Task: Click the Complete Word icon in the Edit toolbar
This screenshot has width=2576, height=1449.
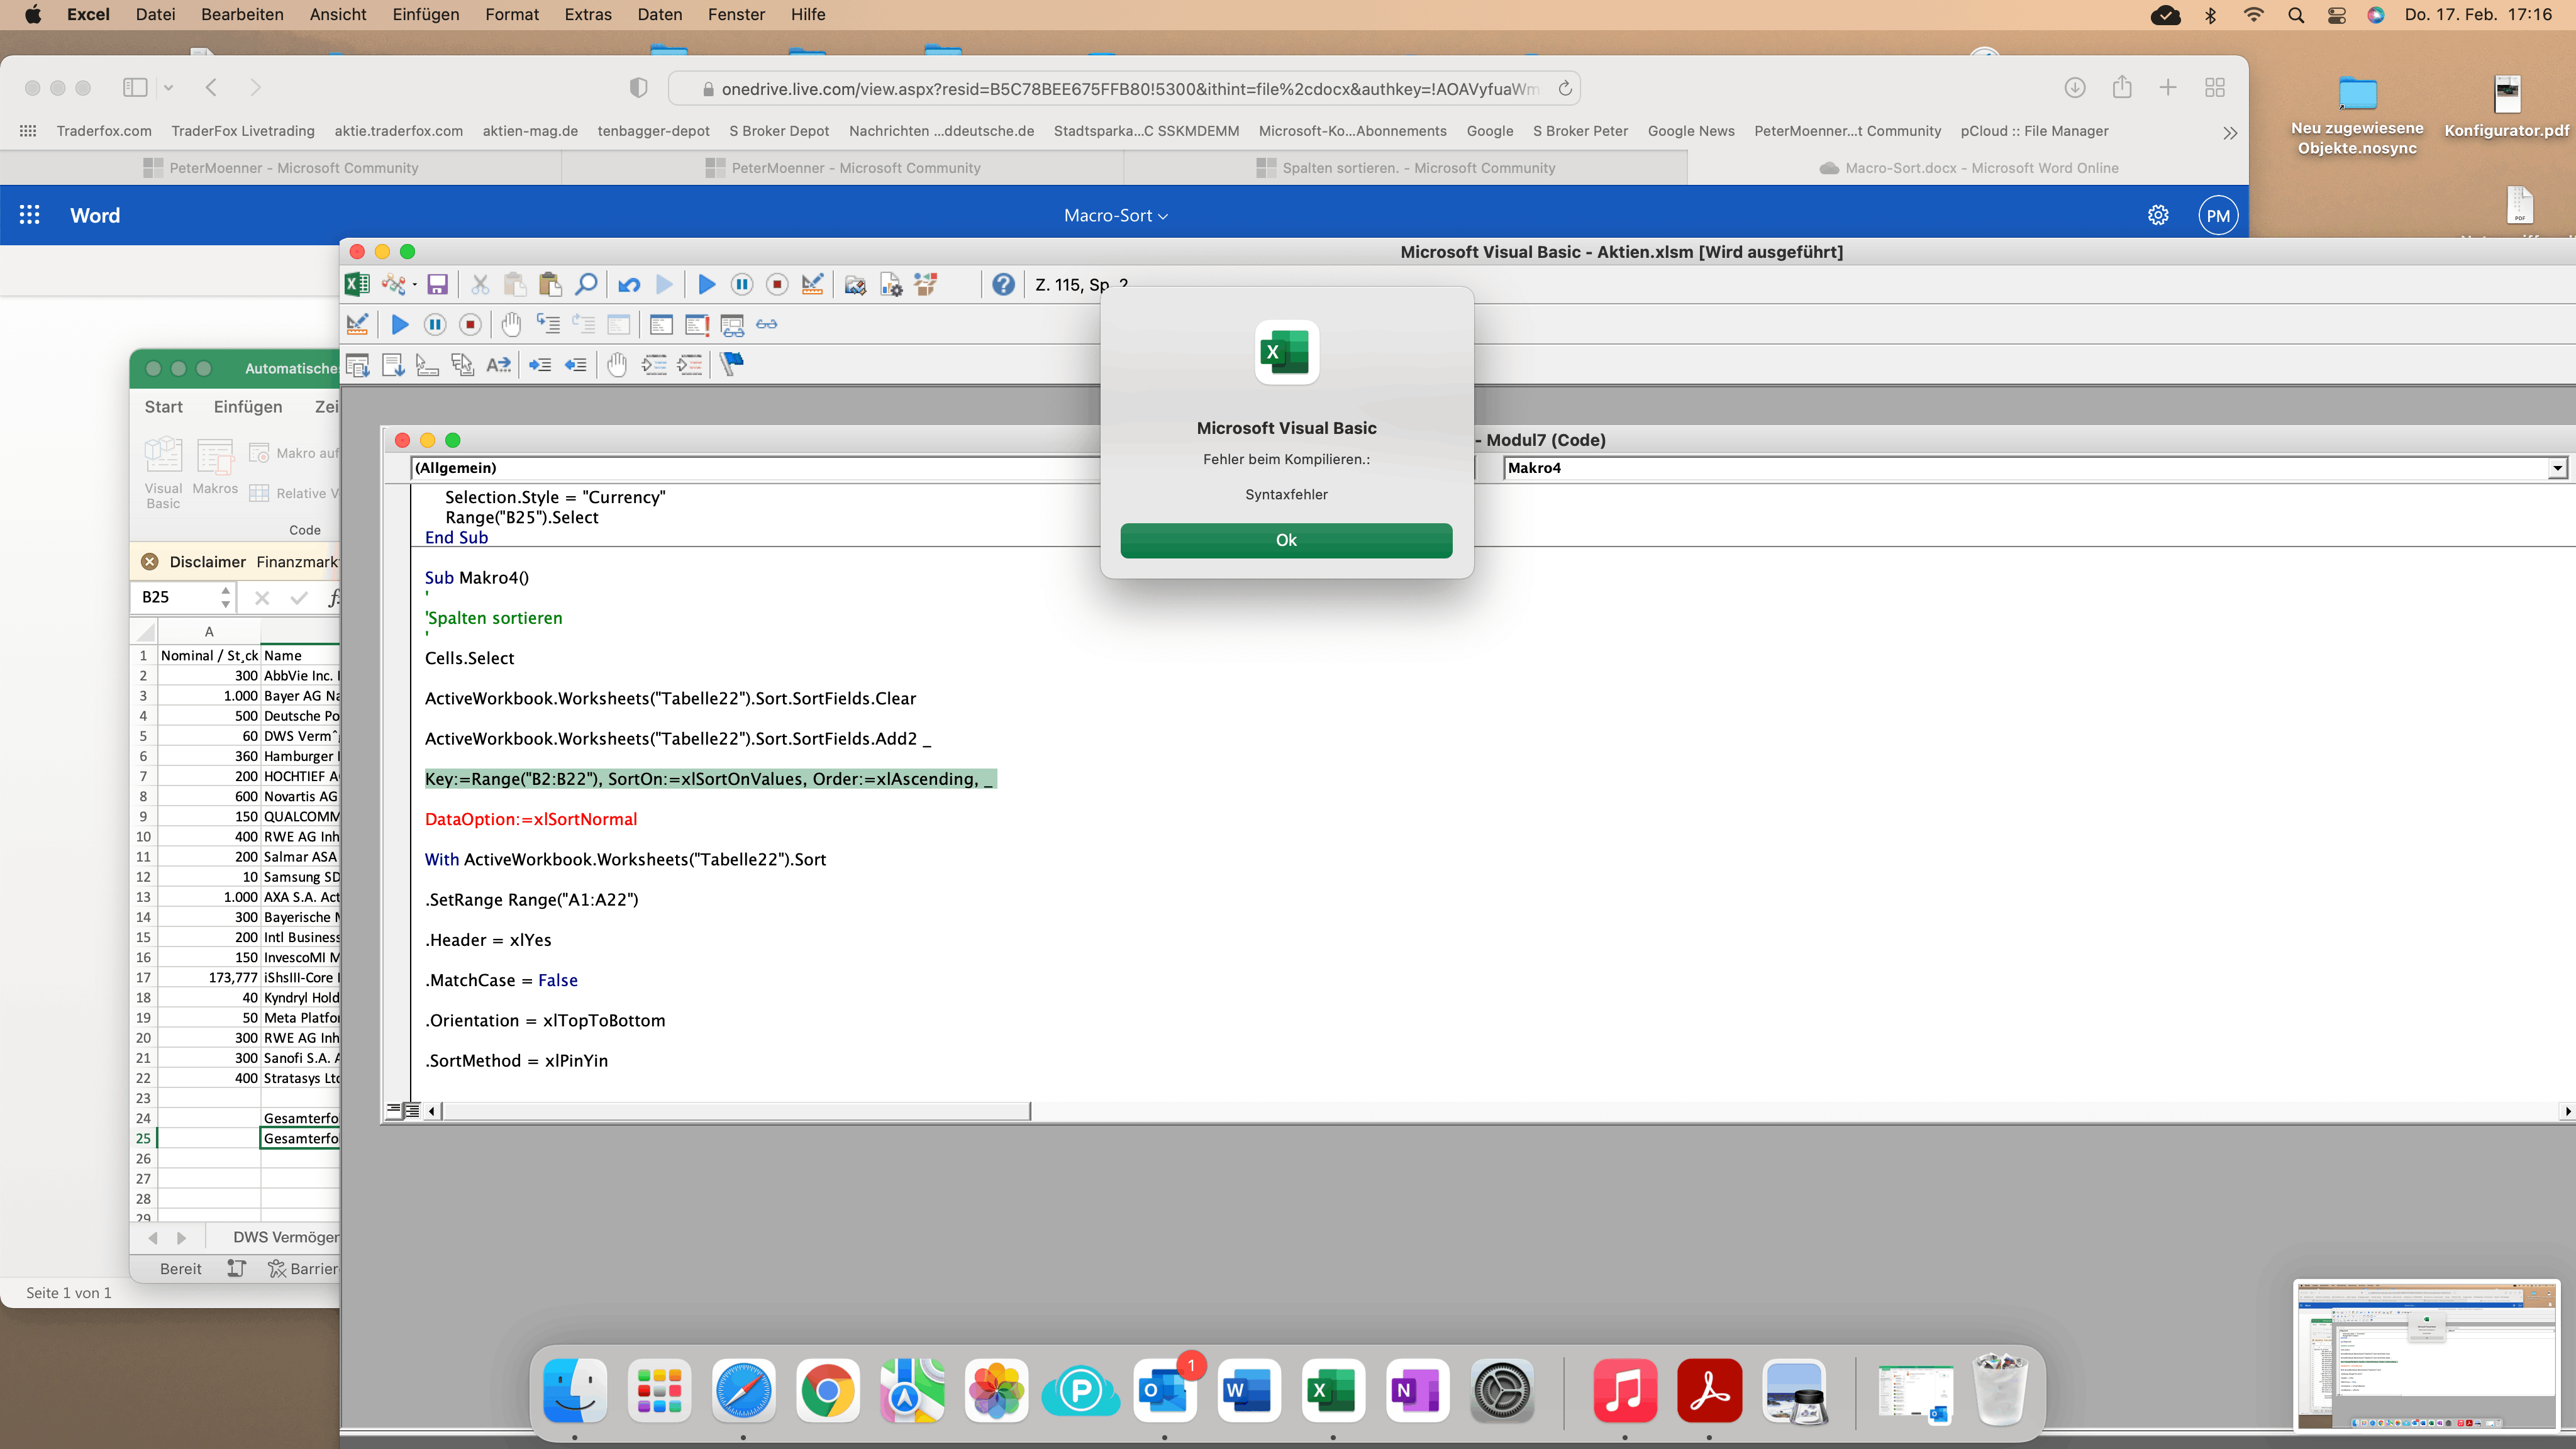Action: (498, 365)
